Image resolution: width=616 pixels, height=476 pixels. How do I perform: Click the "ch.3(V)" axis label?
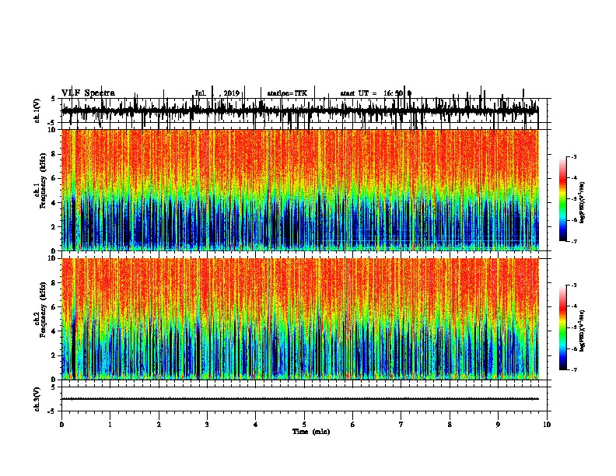(x=37, y=400)
